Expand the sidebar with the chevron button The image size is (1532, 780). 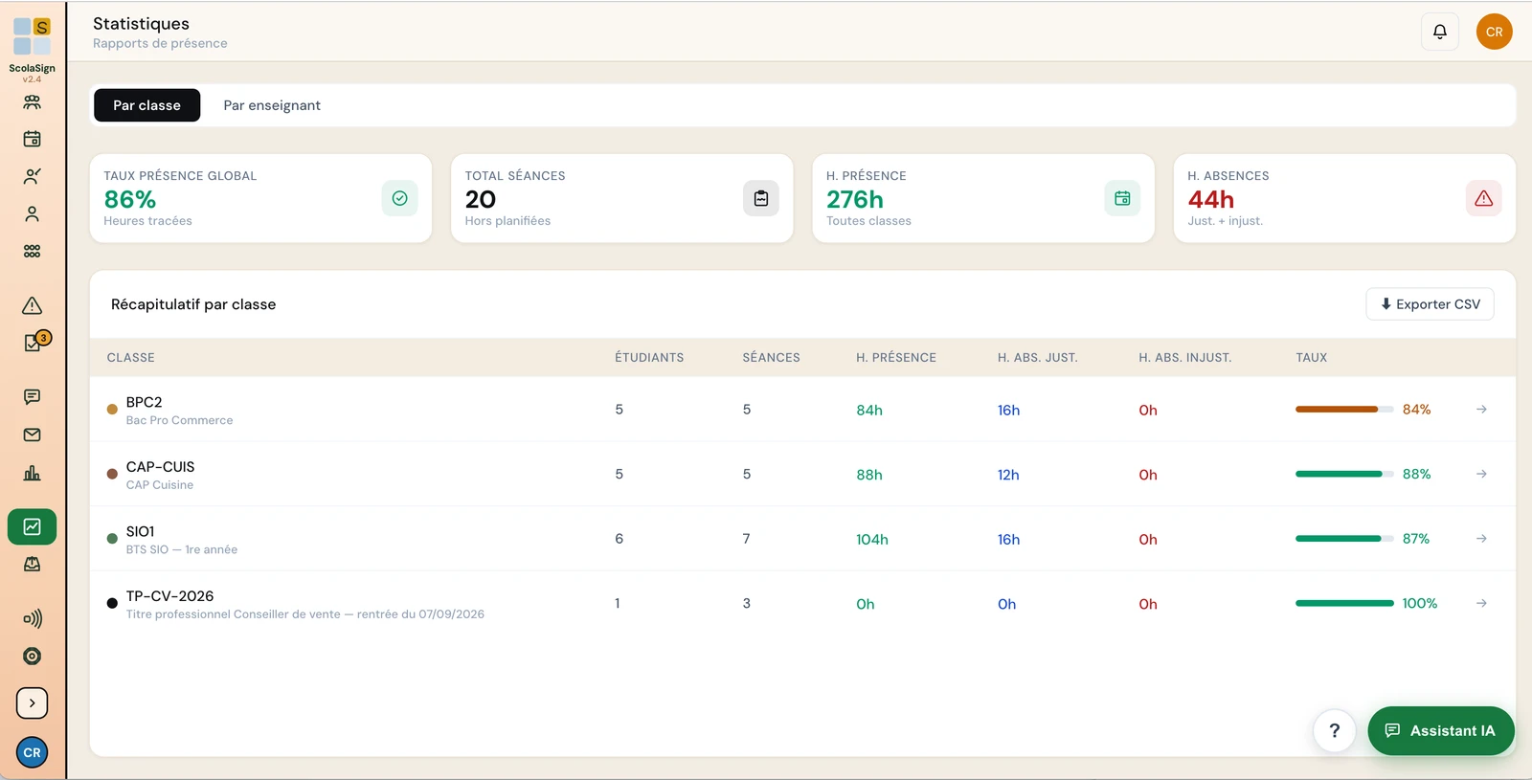pos(32,702)
